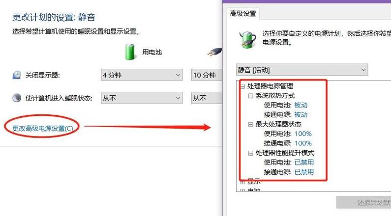The width and height of the screenshot is (391, 216).
Task: Collapse the 处理器电源管理 tree node
Action: (x=242, y=86)
